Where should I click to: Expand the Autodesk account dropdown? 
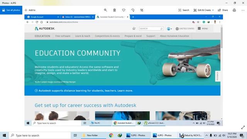point(169,29)
